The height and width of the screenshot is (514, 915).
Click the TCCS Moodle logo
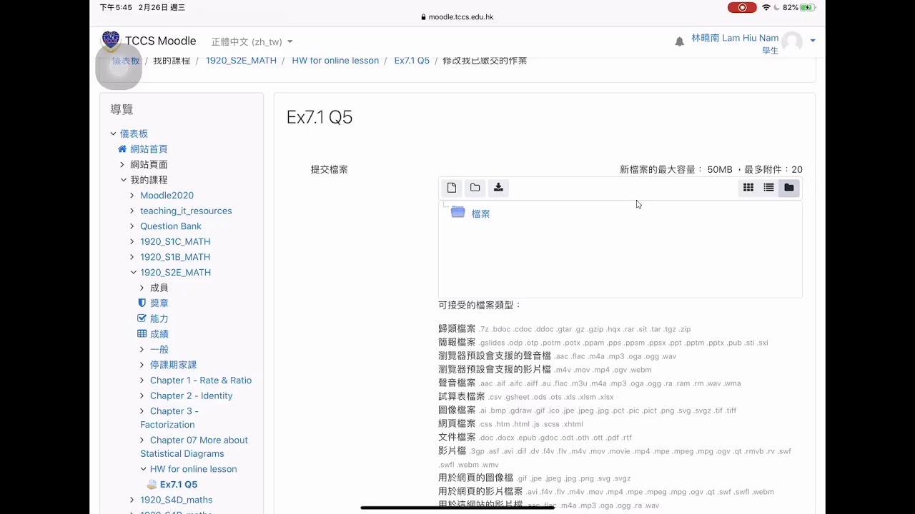coord(111,40)
